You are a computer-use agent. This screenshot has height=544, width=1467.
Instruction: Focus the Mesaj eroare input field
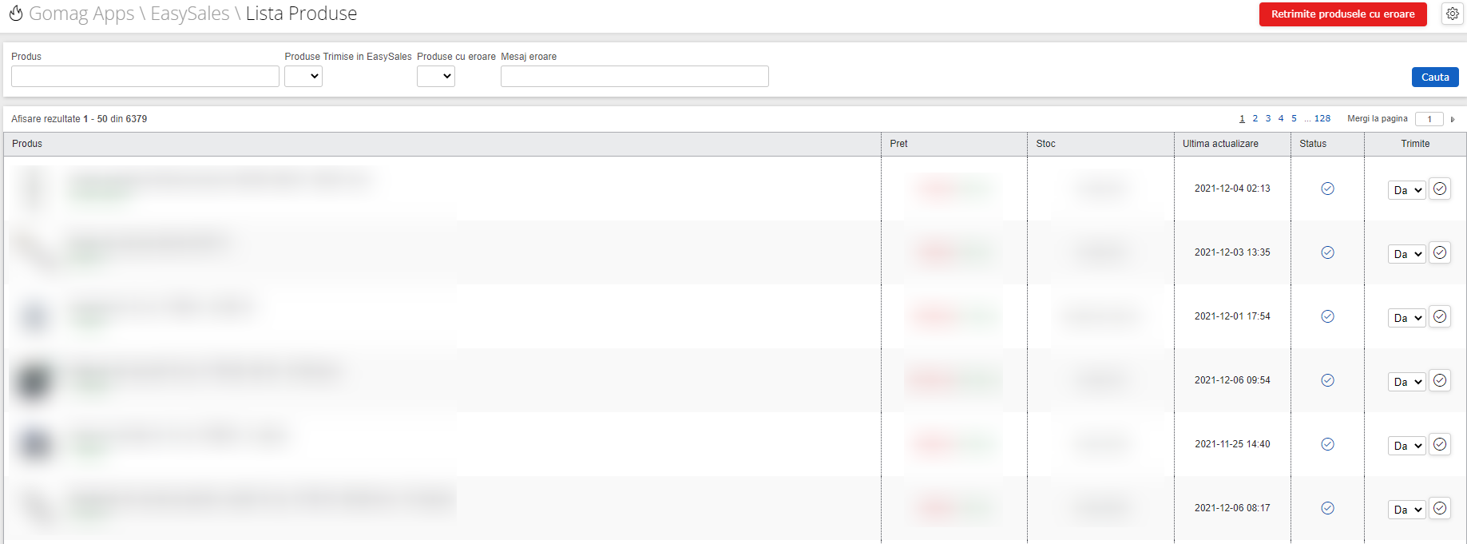coord(634,77)
